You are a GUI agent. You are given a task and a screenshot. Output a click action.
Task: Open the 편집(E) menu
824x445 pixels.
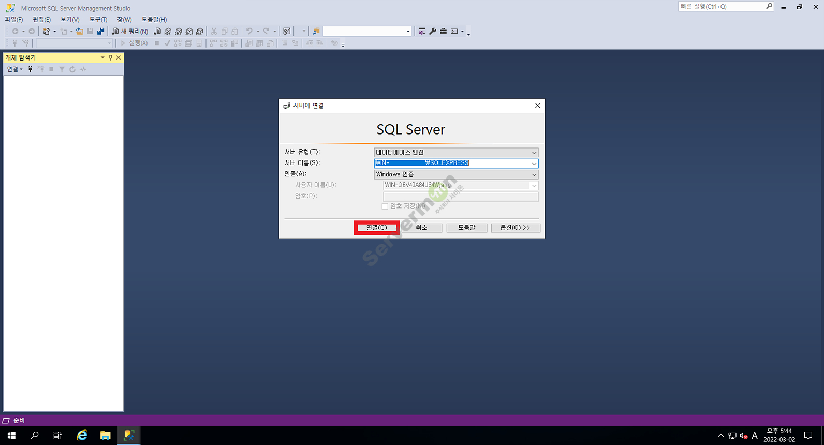(41, 19)
